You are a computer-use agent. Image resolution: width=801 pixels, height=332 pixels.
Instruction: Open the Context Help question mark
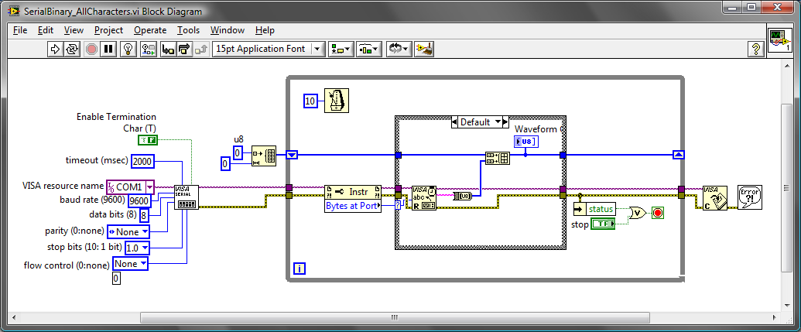coord(755,49)
